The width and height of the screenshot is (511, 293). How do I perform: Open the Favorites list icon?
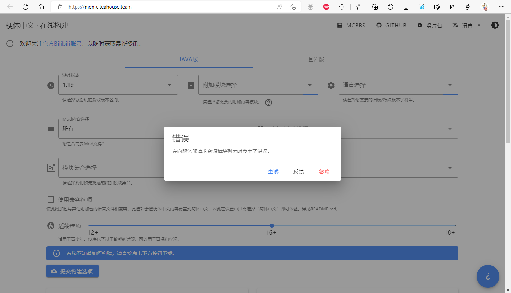(359, 7)
